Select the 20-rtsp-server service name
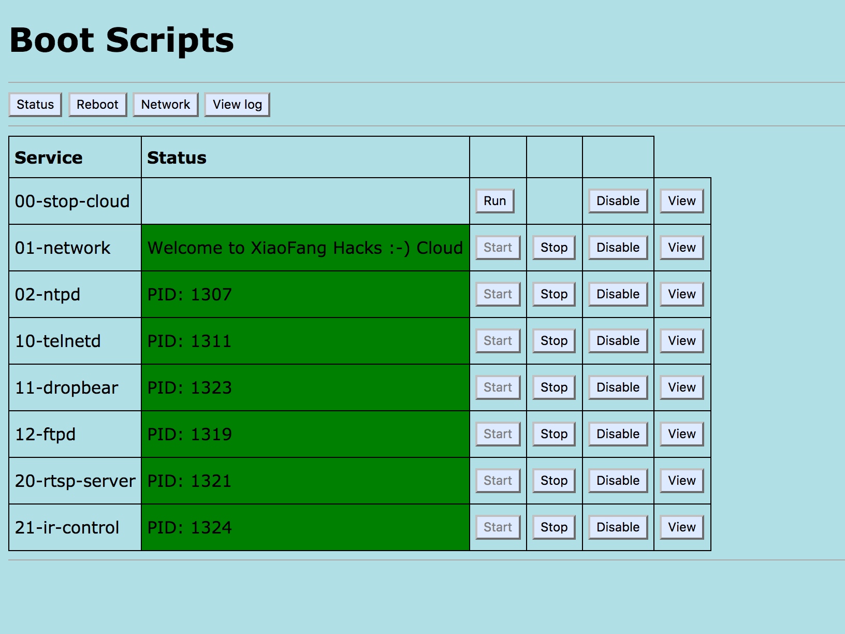The height and width of the screenshot is (634, 845). tap(75, 481)
